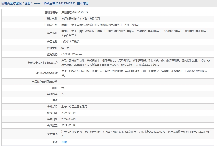Click the lightbulb icon next to 注
The height and width of the screenshot is (147, 217).
tap(54, 142)
